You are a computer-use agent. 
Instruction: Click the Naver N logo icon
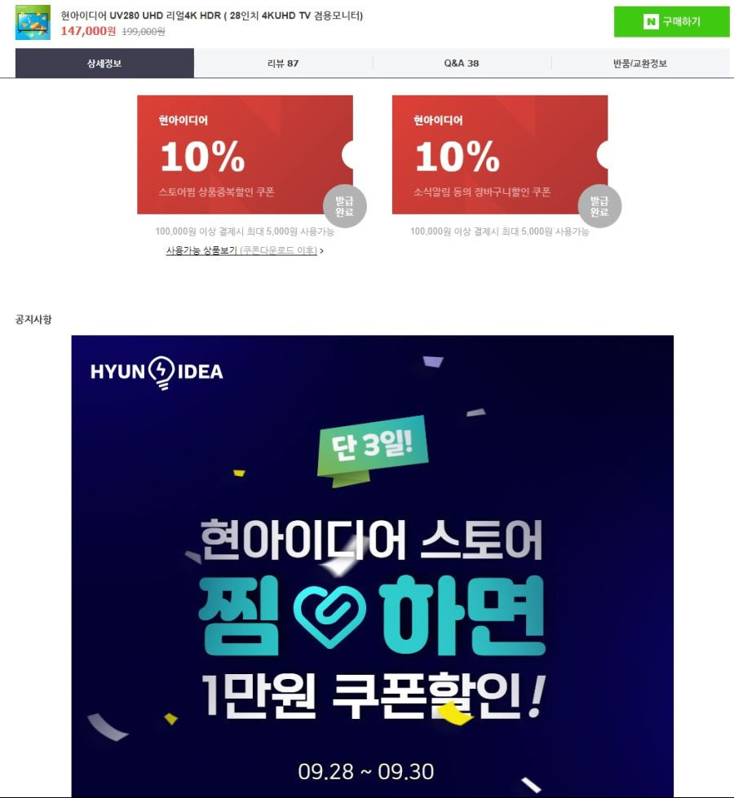pyautogui.click(x=651, y=22)
